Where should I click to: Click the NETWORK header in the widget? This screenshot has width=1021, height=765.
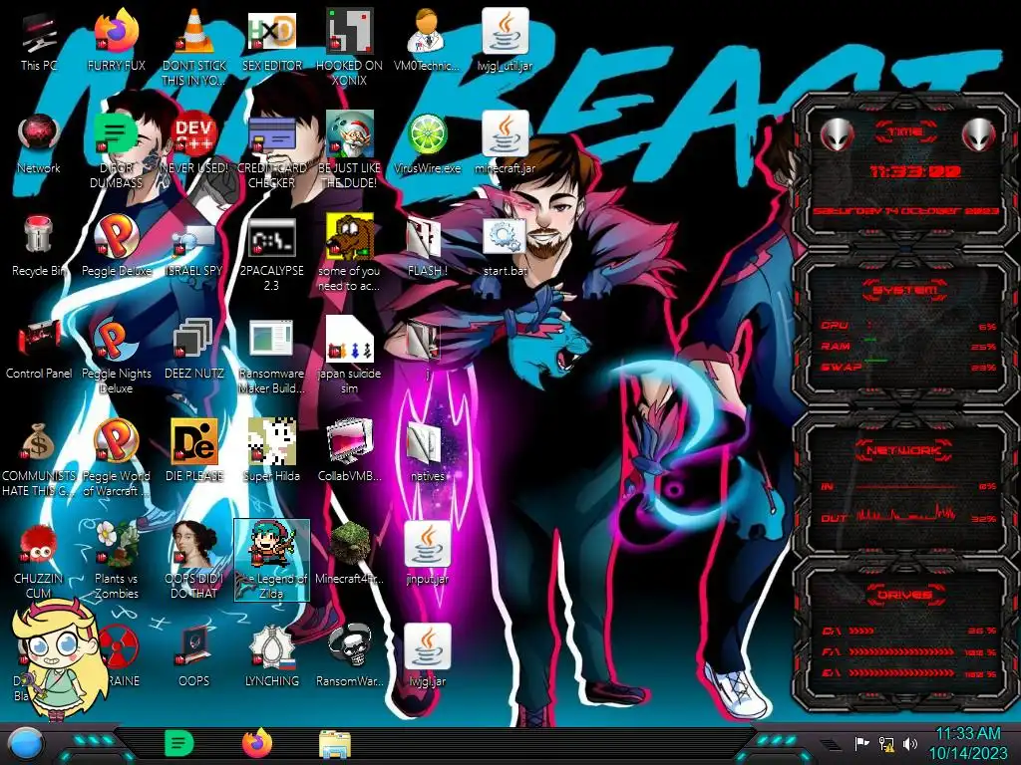pyautogui.click(x=904, y=449)
